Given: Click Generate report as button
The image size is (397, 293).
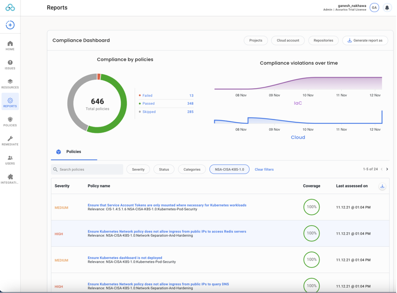Looking at the screenshot, I should pyautogui.click(x=365, y=41).
